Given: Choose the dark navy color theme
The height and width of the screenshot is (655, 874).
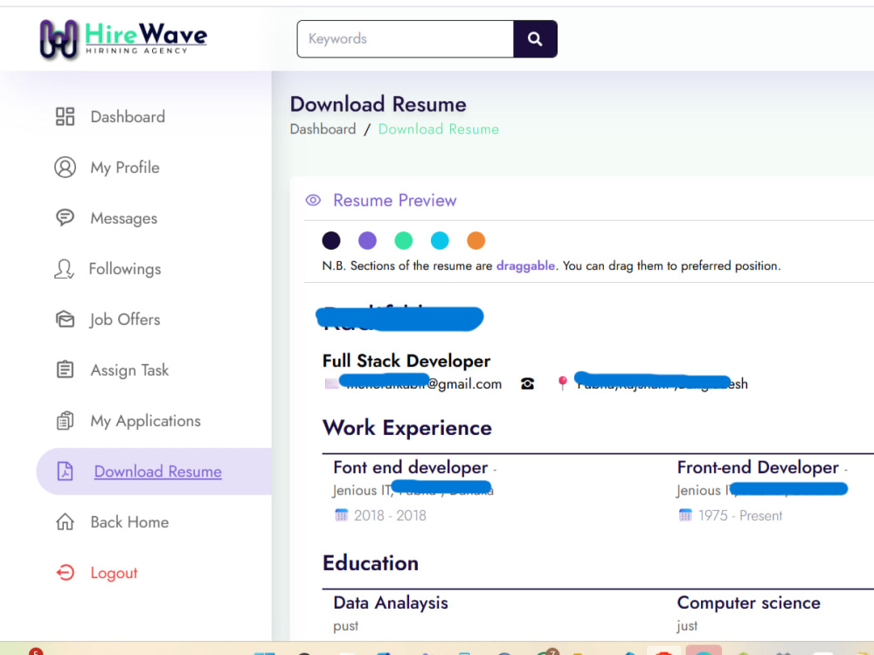Looking at the screenshot, I should (x=331, y=241).
